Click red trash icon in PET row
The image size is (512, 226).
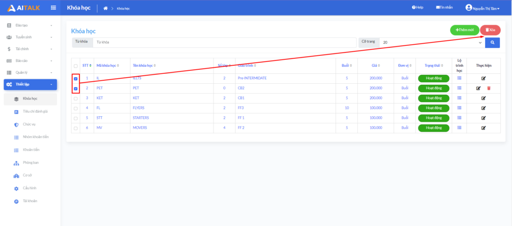[488, 88]
